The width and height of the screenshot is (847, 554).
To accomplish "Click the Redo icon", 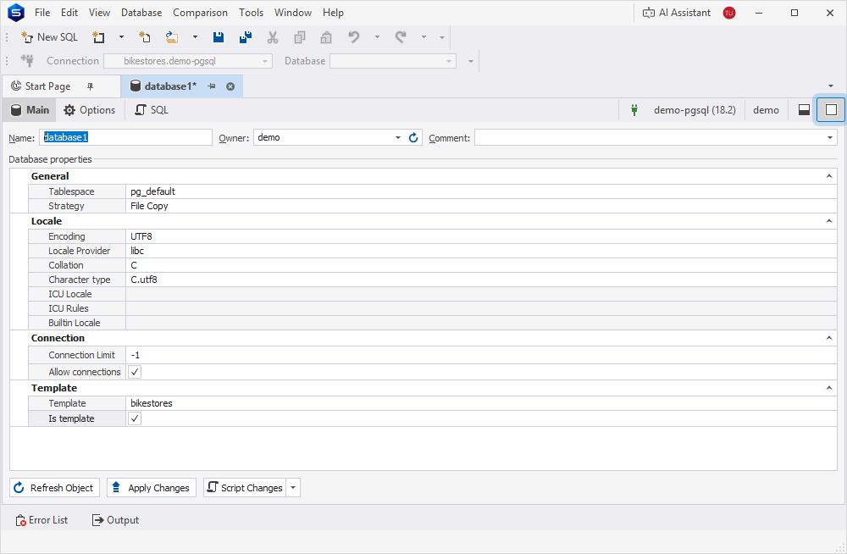I will click(401, 37).
